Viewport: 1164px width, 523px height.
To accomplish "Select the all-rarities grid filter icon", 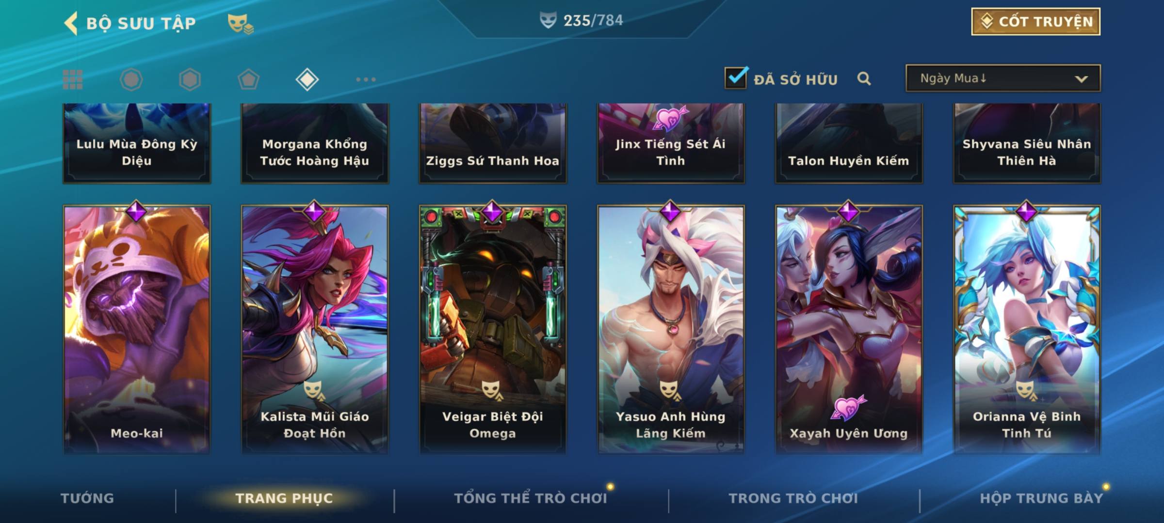I will pos(73,79).
